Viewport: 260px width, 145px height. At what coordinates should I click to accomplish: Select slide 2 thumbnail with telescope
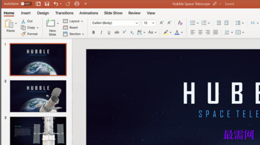tap(38, 96)
